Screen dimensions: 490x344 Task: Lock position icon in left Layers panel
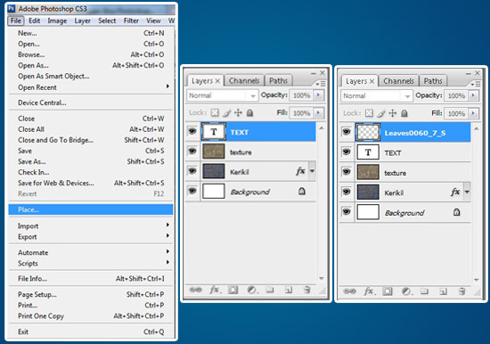tap(238, 112)
